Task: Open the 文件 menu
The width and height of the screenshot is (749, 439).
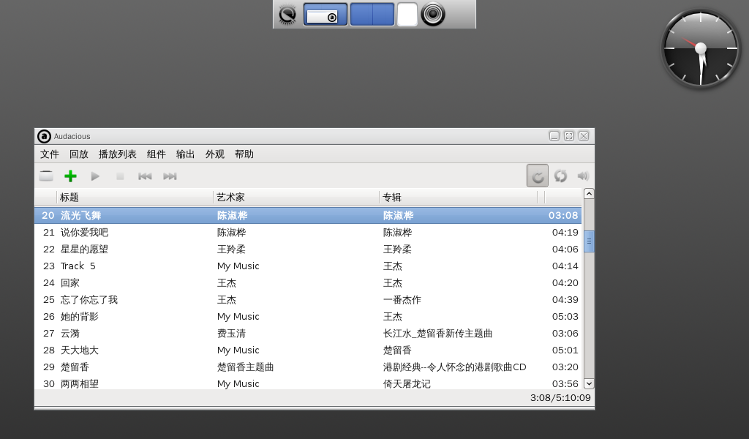Action: (x=49, y=154)
